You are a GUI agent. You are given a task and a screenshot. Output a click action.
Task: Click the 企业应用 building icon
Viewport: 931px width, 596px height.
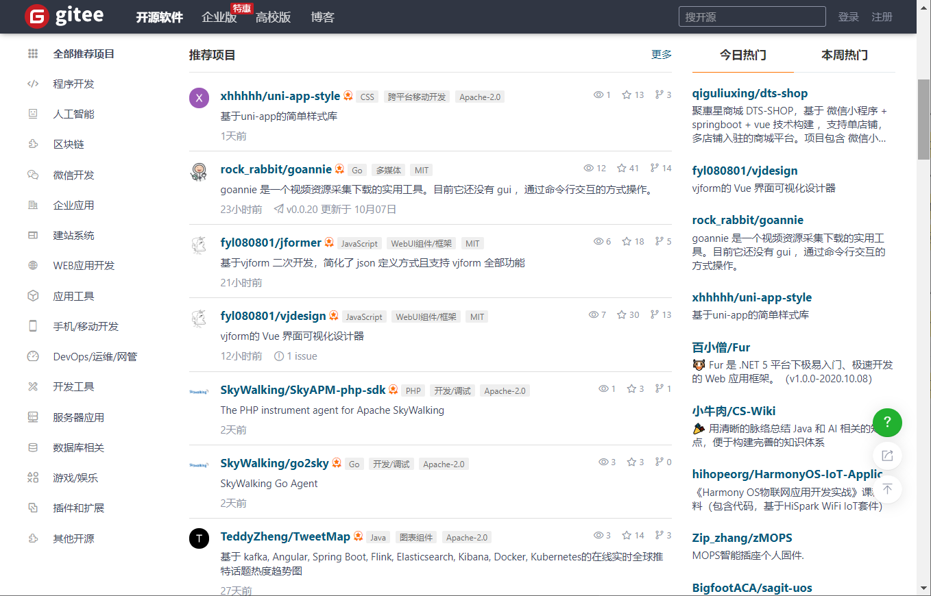[33, 205]
